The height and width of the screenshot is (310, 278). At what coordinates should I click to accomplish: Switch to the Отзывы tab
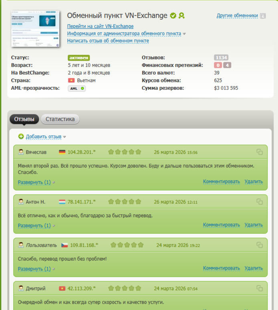point(24,119)
